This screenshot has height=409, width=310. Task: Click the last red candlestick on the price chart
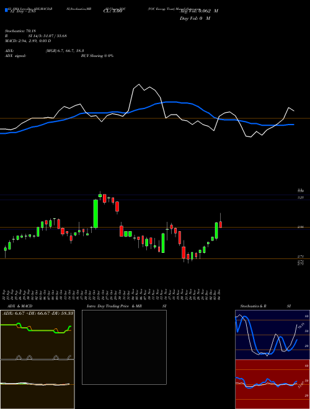click(221, 224)
